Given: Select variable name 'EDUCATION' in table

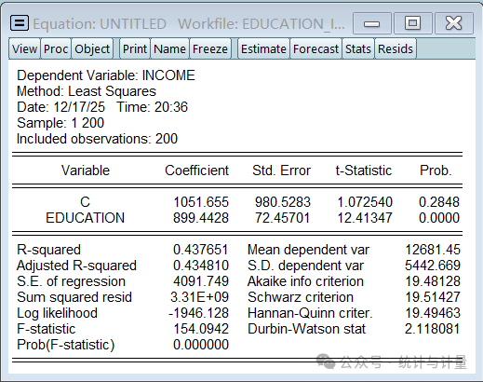Looking at the screenshot, I should [x=85, y=218].
